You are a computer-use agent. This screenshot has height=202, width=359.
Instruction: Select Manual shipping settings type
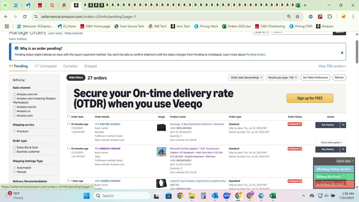pyautogui.click(x=14, y=172)
